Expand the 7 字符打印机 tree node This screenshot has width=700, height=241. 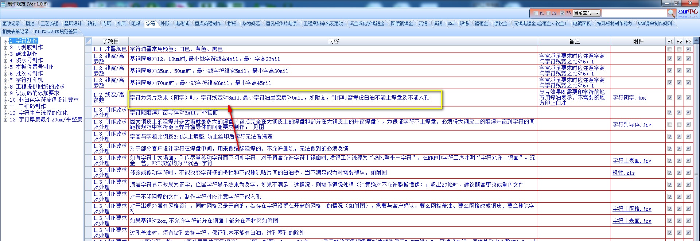click(5, 80)
